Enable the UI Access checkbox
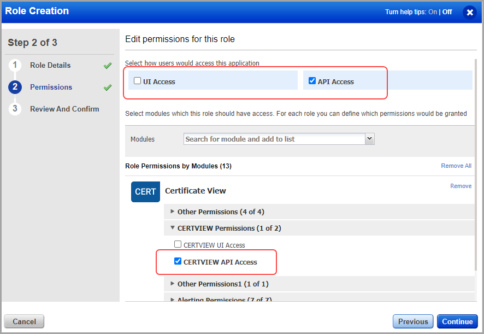 click(x=138, y=81)
